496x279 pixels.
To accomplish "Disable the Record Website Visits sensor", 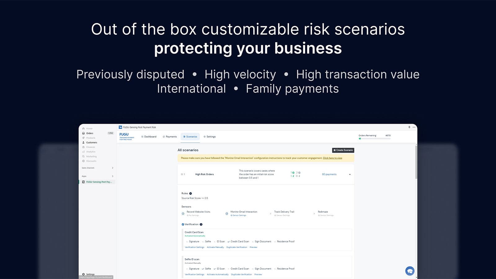I will (x=183, y=213).
